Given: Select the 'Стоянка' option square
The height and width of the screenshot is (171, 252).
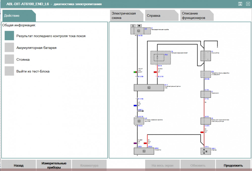Looking at the screenshot, I should pyautogui.click(x=9, y=60).
